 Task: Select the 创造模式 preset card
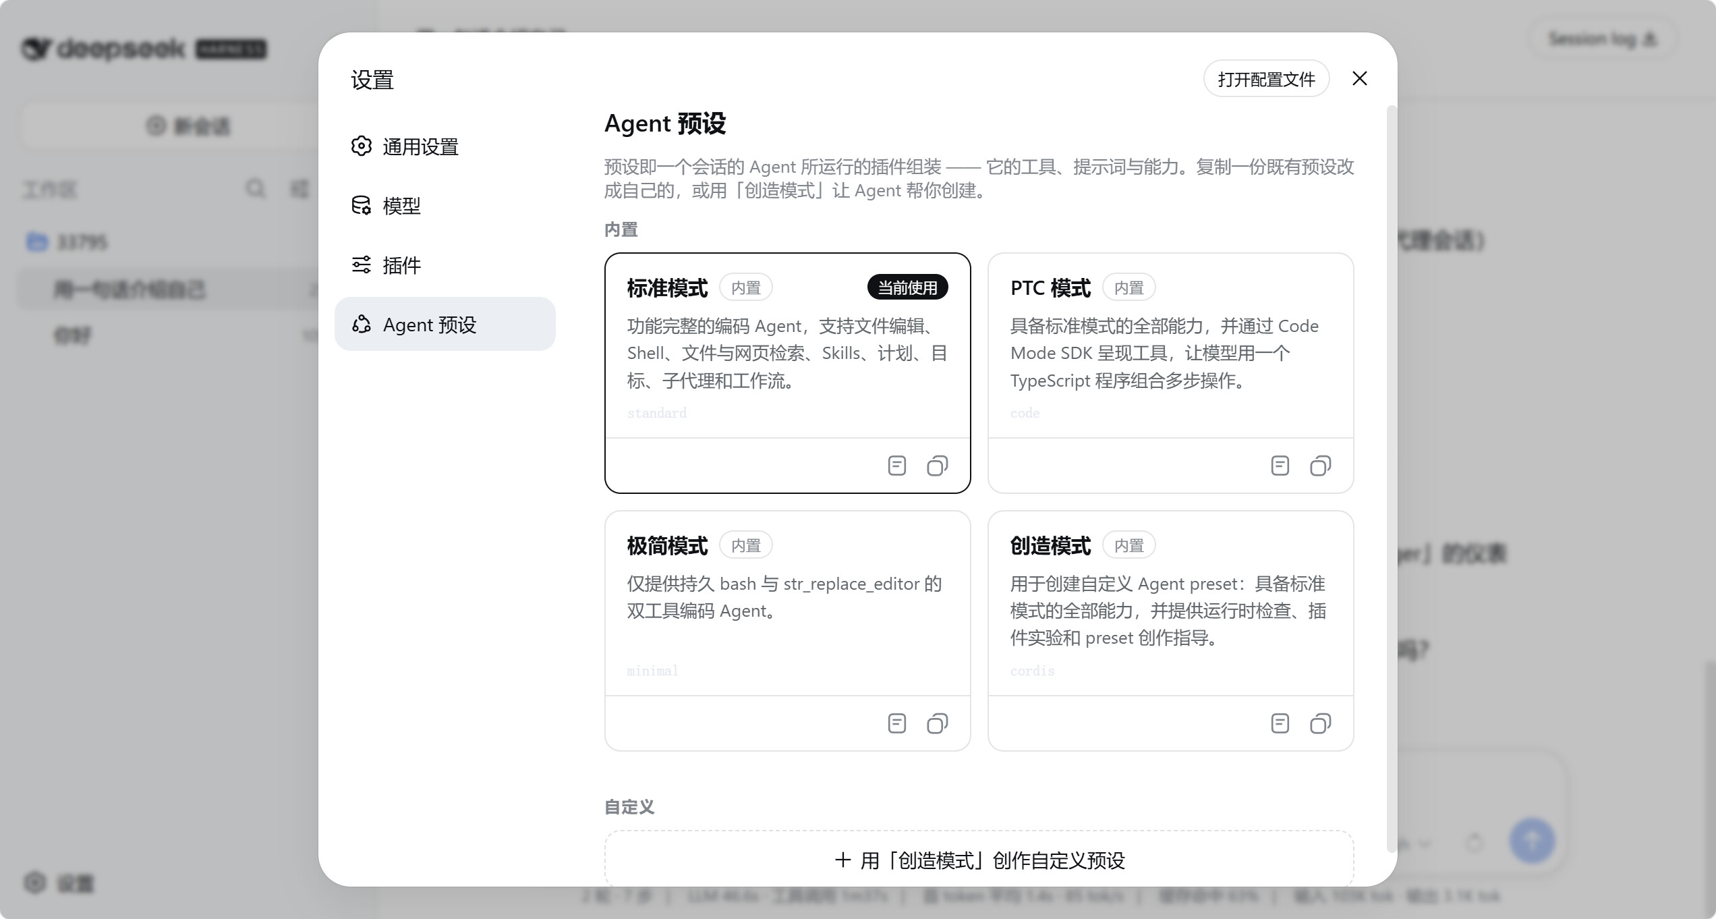[1170, 631]
